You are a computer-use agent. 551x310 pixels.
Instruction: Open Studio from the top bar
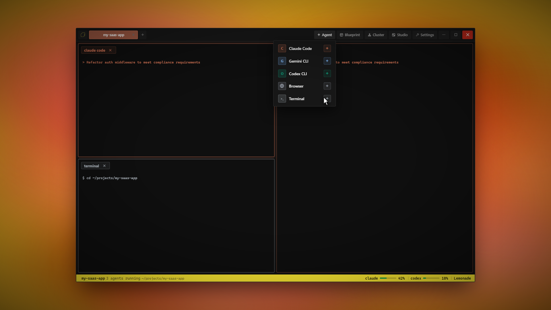(x=400, y=35)
